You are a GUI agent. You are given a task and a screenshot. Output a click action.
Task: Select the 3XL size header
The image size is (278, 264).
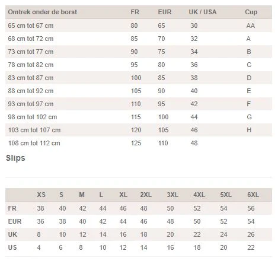172,195
